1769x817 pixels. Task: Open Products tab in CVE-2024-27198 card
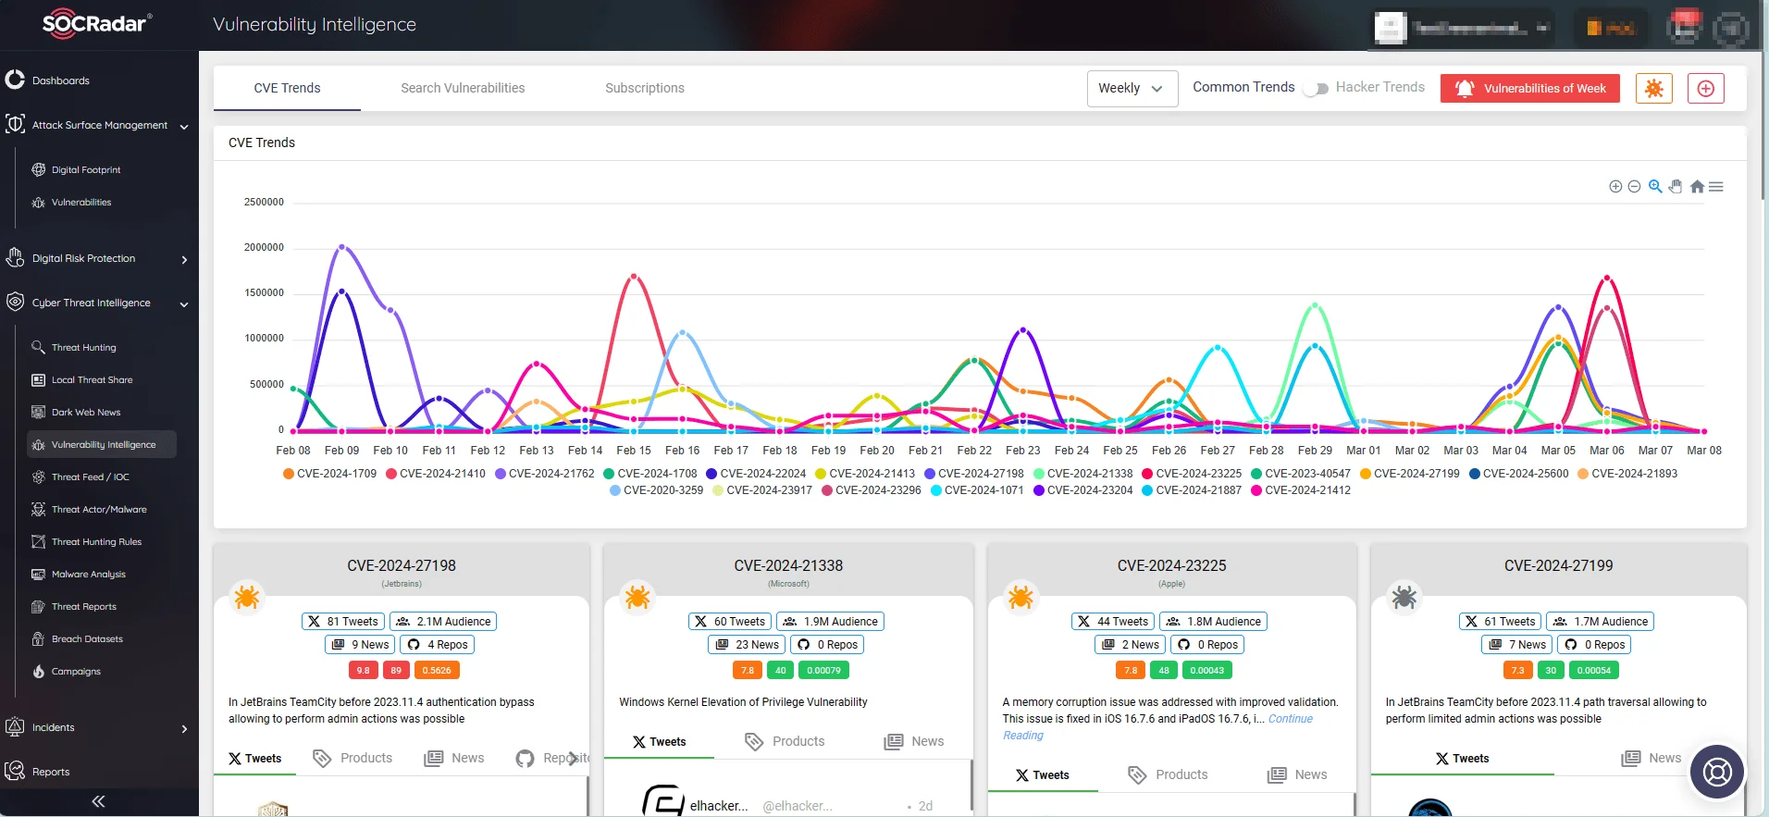(x=353, y=759)
